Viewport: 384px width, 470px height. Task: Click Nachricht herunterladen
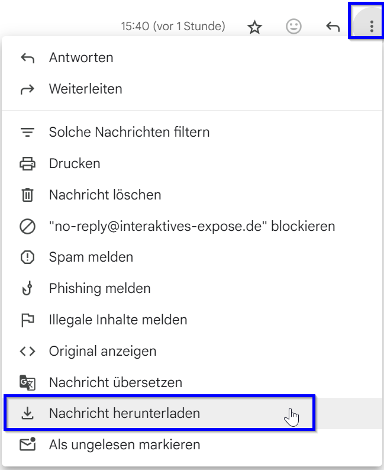click(124, 413)
